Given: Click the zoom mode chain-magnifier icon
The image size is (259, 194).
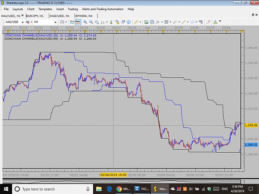Looking at the screenshot, I should click(97, 22).
